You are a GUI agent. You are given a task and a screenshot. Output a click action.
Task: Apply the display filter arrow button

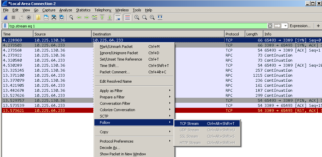pos(277,26)
